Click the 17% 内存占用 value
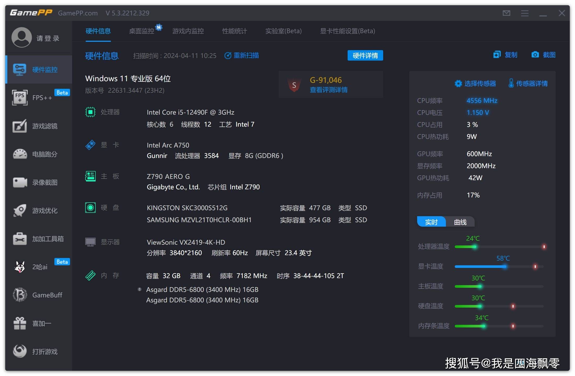 pyautogui.click(x=473, y=195)
